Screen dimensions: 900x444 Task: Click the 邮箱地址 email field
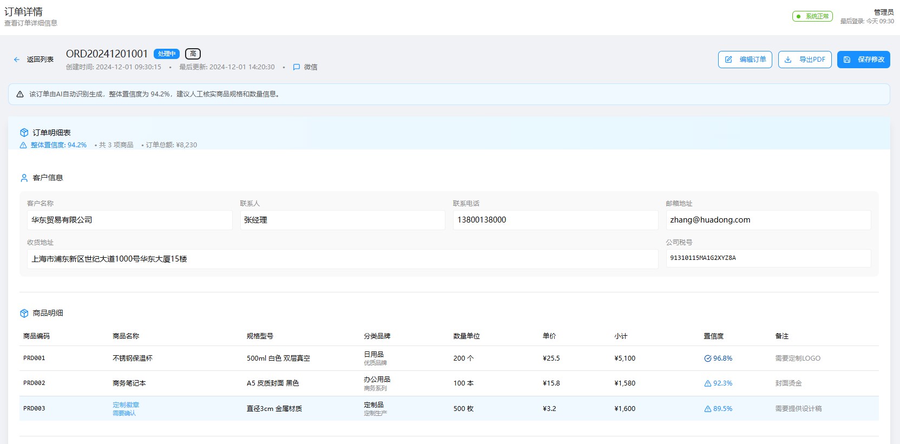click(x=768, y=220)
